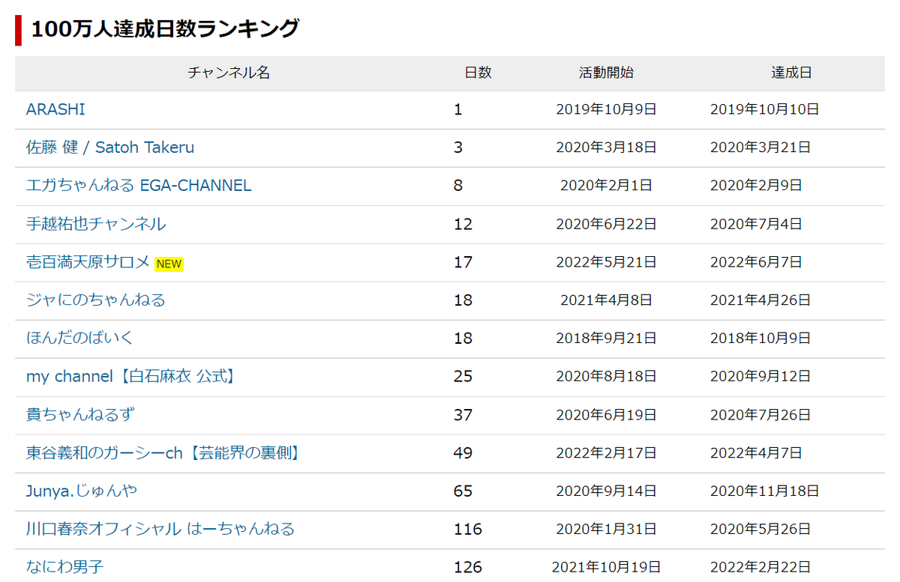Image resolution: width=900 pixels, height=582 pixels.
Task: Select achievement date 2021年4月26日
Action: tap(760, 300)
